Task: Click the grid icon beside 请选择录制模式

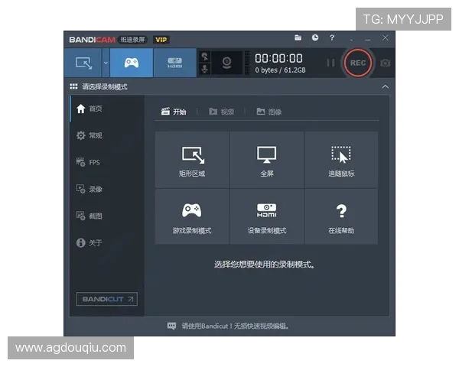Action: [x=73, y=86]
